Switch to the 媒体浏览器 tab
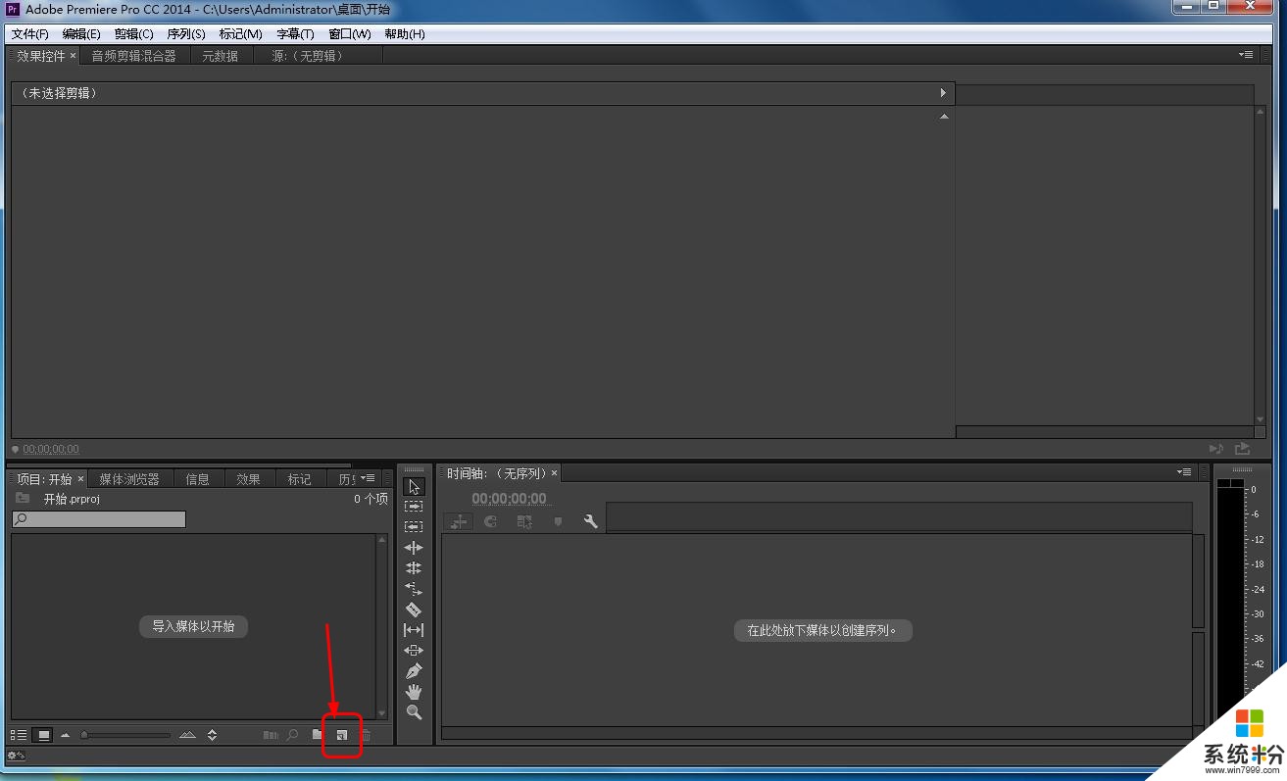The height and width of the screenshot is (781, 1287). coord(129,479)
